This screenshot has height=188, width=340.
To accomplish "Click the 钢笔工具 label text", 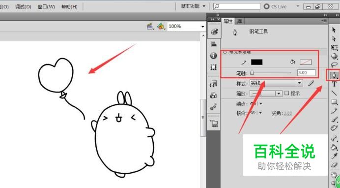I will [258, 31].
